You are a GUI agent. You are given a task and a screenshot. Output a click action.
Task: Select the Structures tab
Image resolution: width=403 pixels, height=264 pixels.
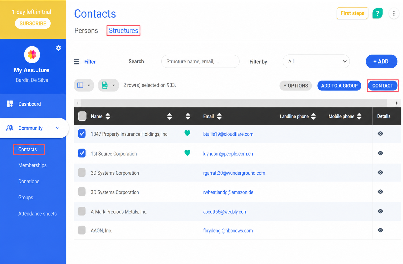point(124,31)
